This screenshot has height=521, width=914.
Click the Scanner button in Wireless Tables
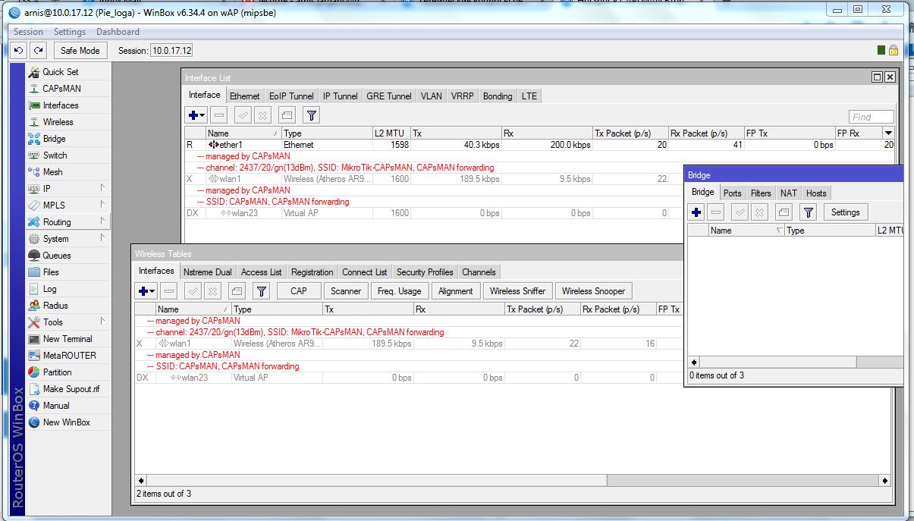pos(346,291)
